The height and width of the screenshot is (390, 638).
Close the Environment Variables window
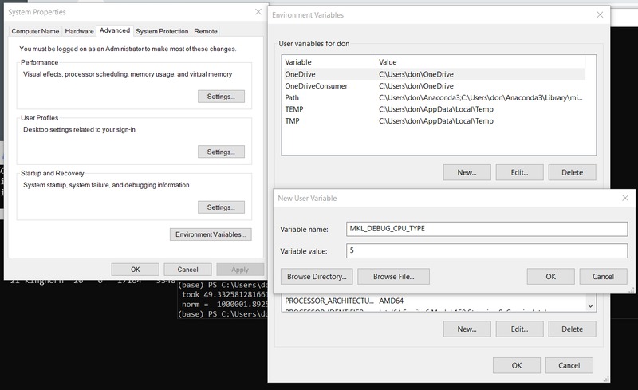pyautogui.click(x=598, y=14)
